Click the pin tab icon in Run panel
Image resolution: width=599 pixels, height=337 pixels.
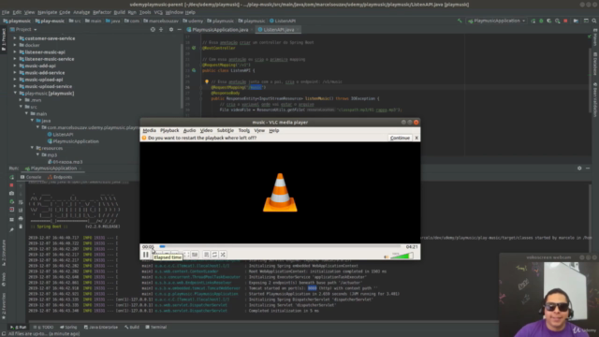(x=11, y=229)
